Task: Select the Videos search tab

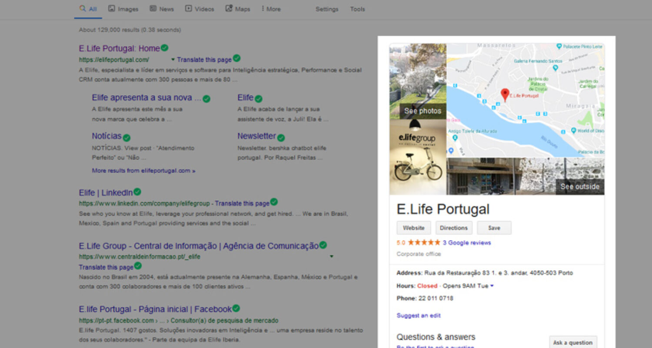Action: [x=200, y=9]
